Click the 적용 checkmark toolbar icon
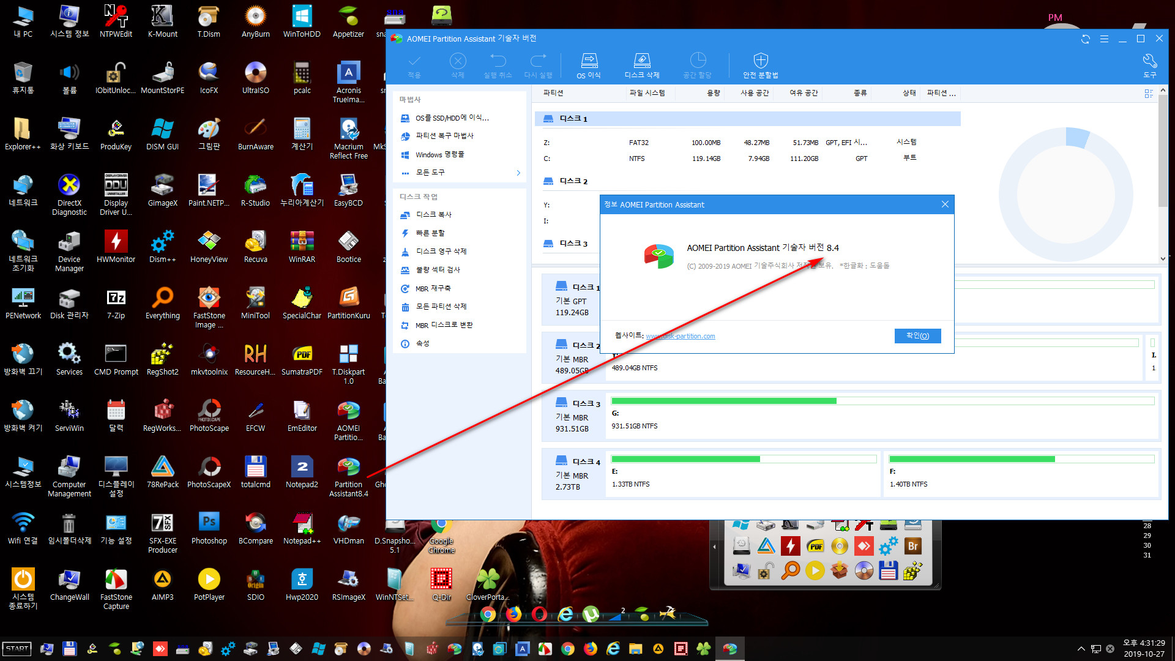This screenshot has width=1175, height=661. 414,65
